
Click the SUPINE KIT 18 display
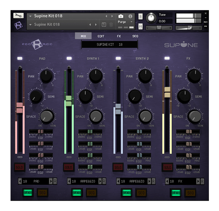[x=109, y=45]
